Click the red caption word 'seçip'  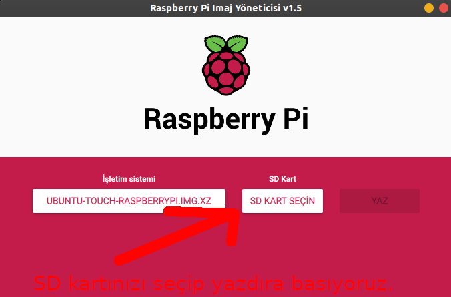[x=179, y=285]
